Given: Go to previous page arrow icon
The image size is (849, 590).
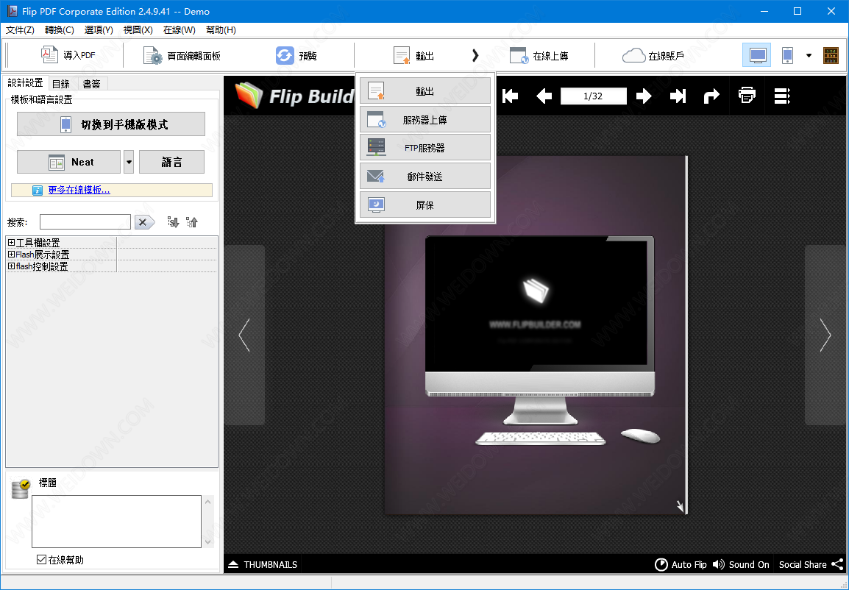Looking at the screenshot, I should [x=544, y=96].
